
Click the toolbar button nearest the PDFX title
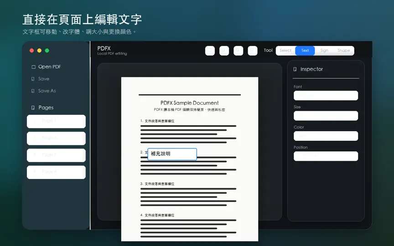click(x=210, y=51)
